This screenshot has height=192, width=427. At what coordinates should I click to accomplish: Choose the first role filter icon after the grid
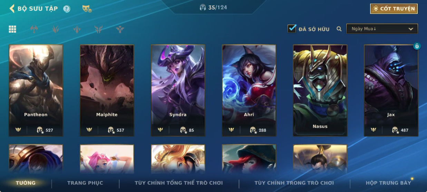click(34, 29)
